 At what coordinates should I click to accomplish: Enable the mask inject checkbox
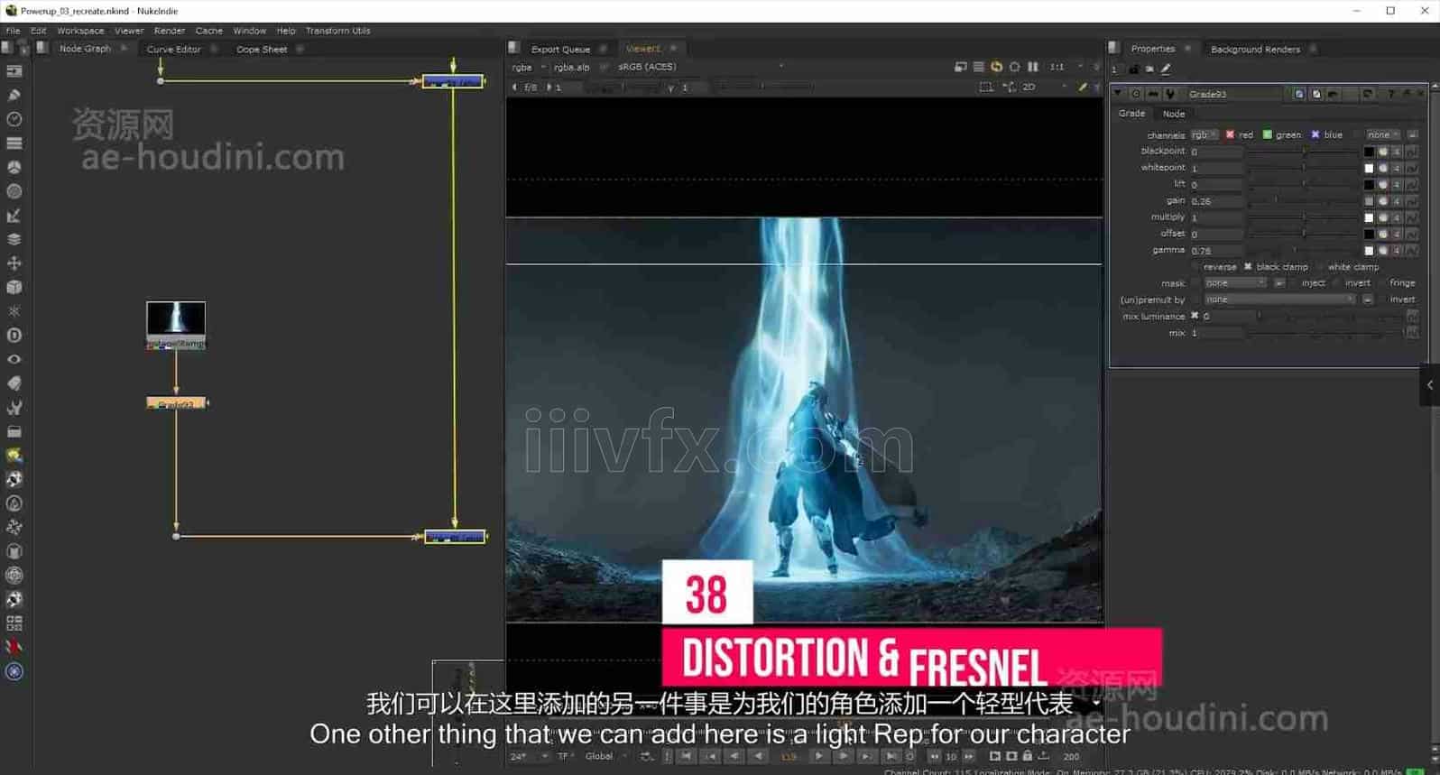coord(1293,283)
